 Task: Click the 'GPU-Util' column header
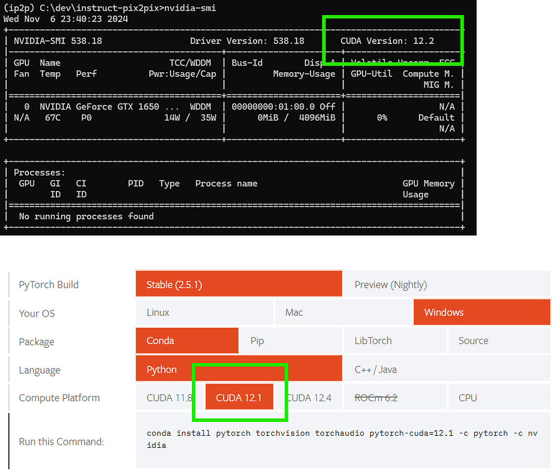click(371, 73)
